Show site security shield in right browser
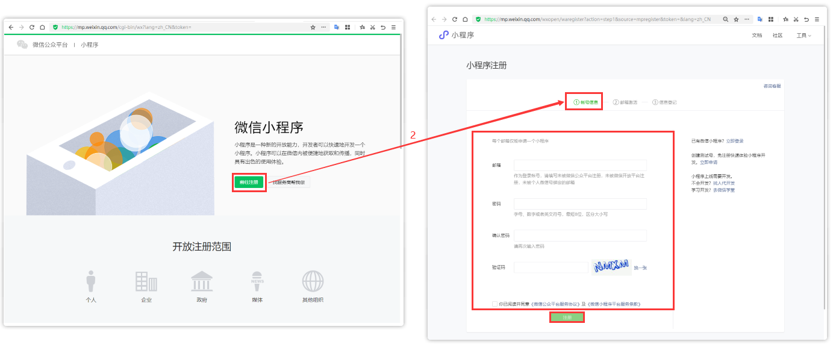 [x=478, y=19]
